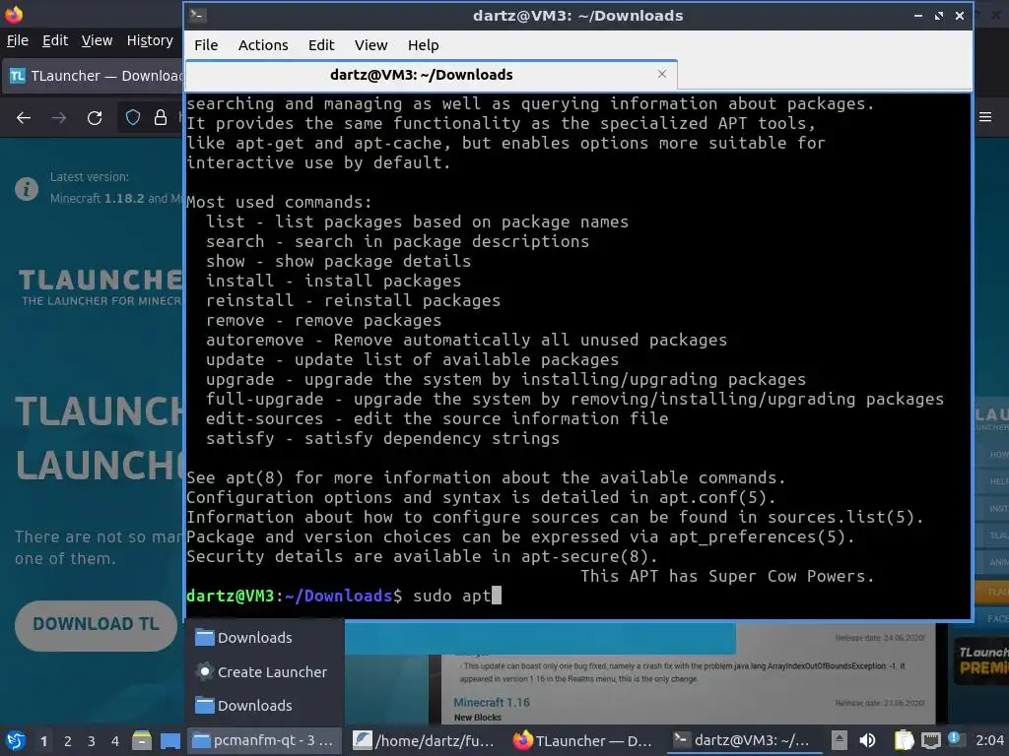
Task: Open Firefox's Edit menu
Action: tap(55, 40)
